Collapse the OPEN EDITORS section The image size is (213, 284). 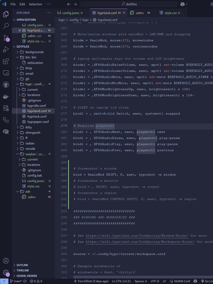tap(26, 20)
